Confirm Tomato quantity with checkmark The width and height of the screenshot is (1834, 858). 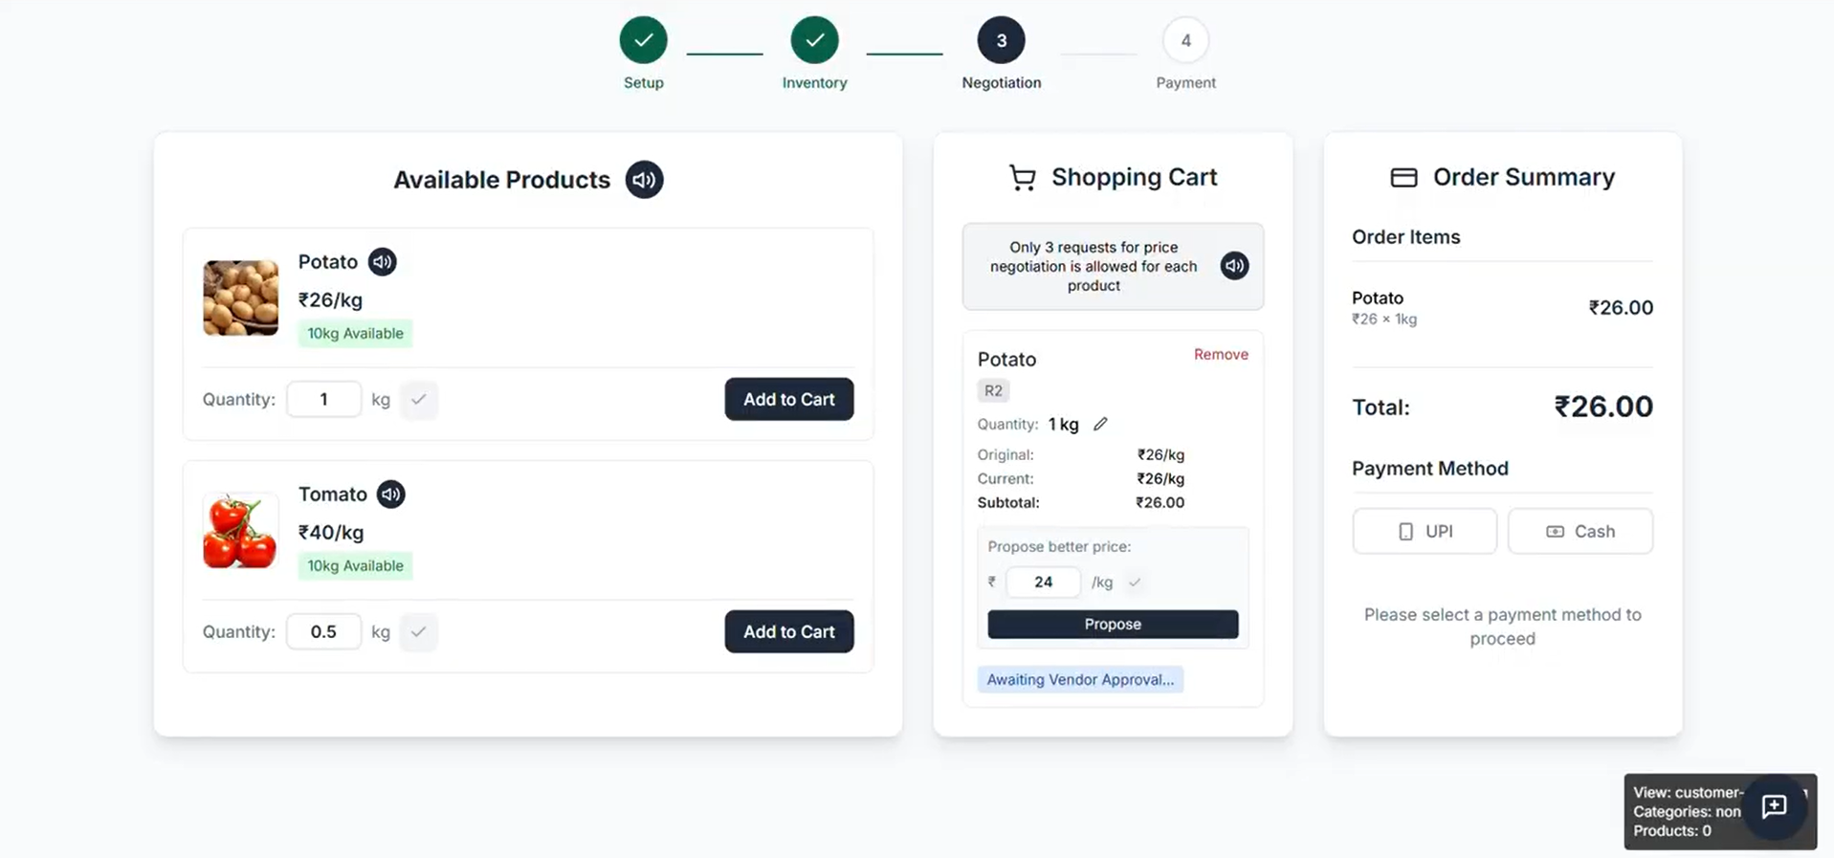pos(418,632)
